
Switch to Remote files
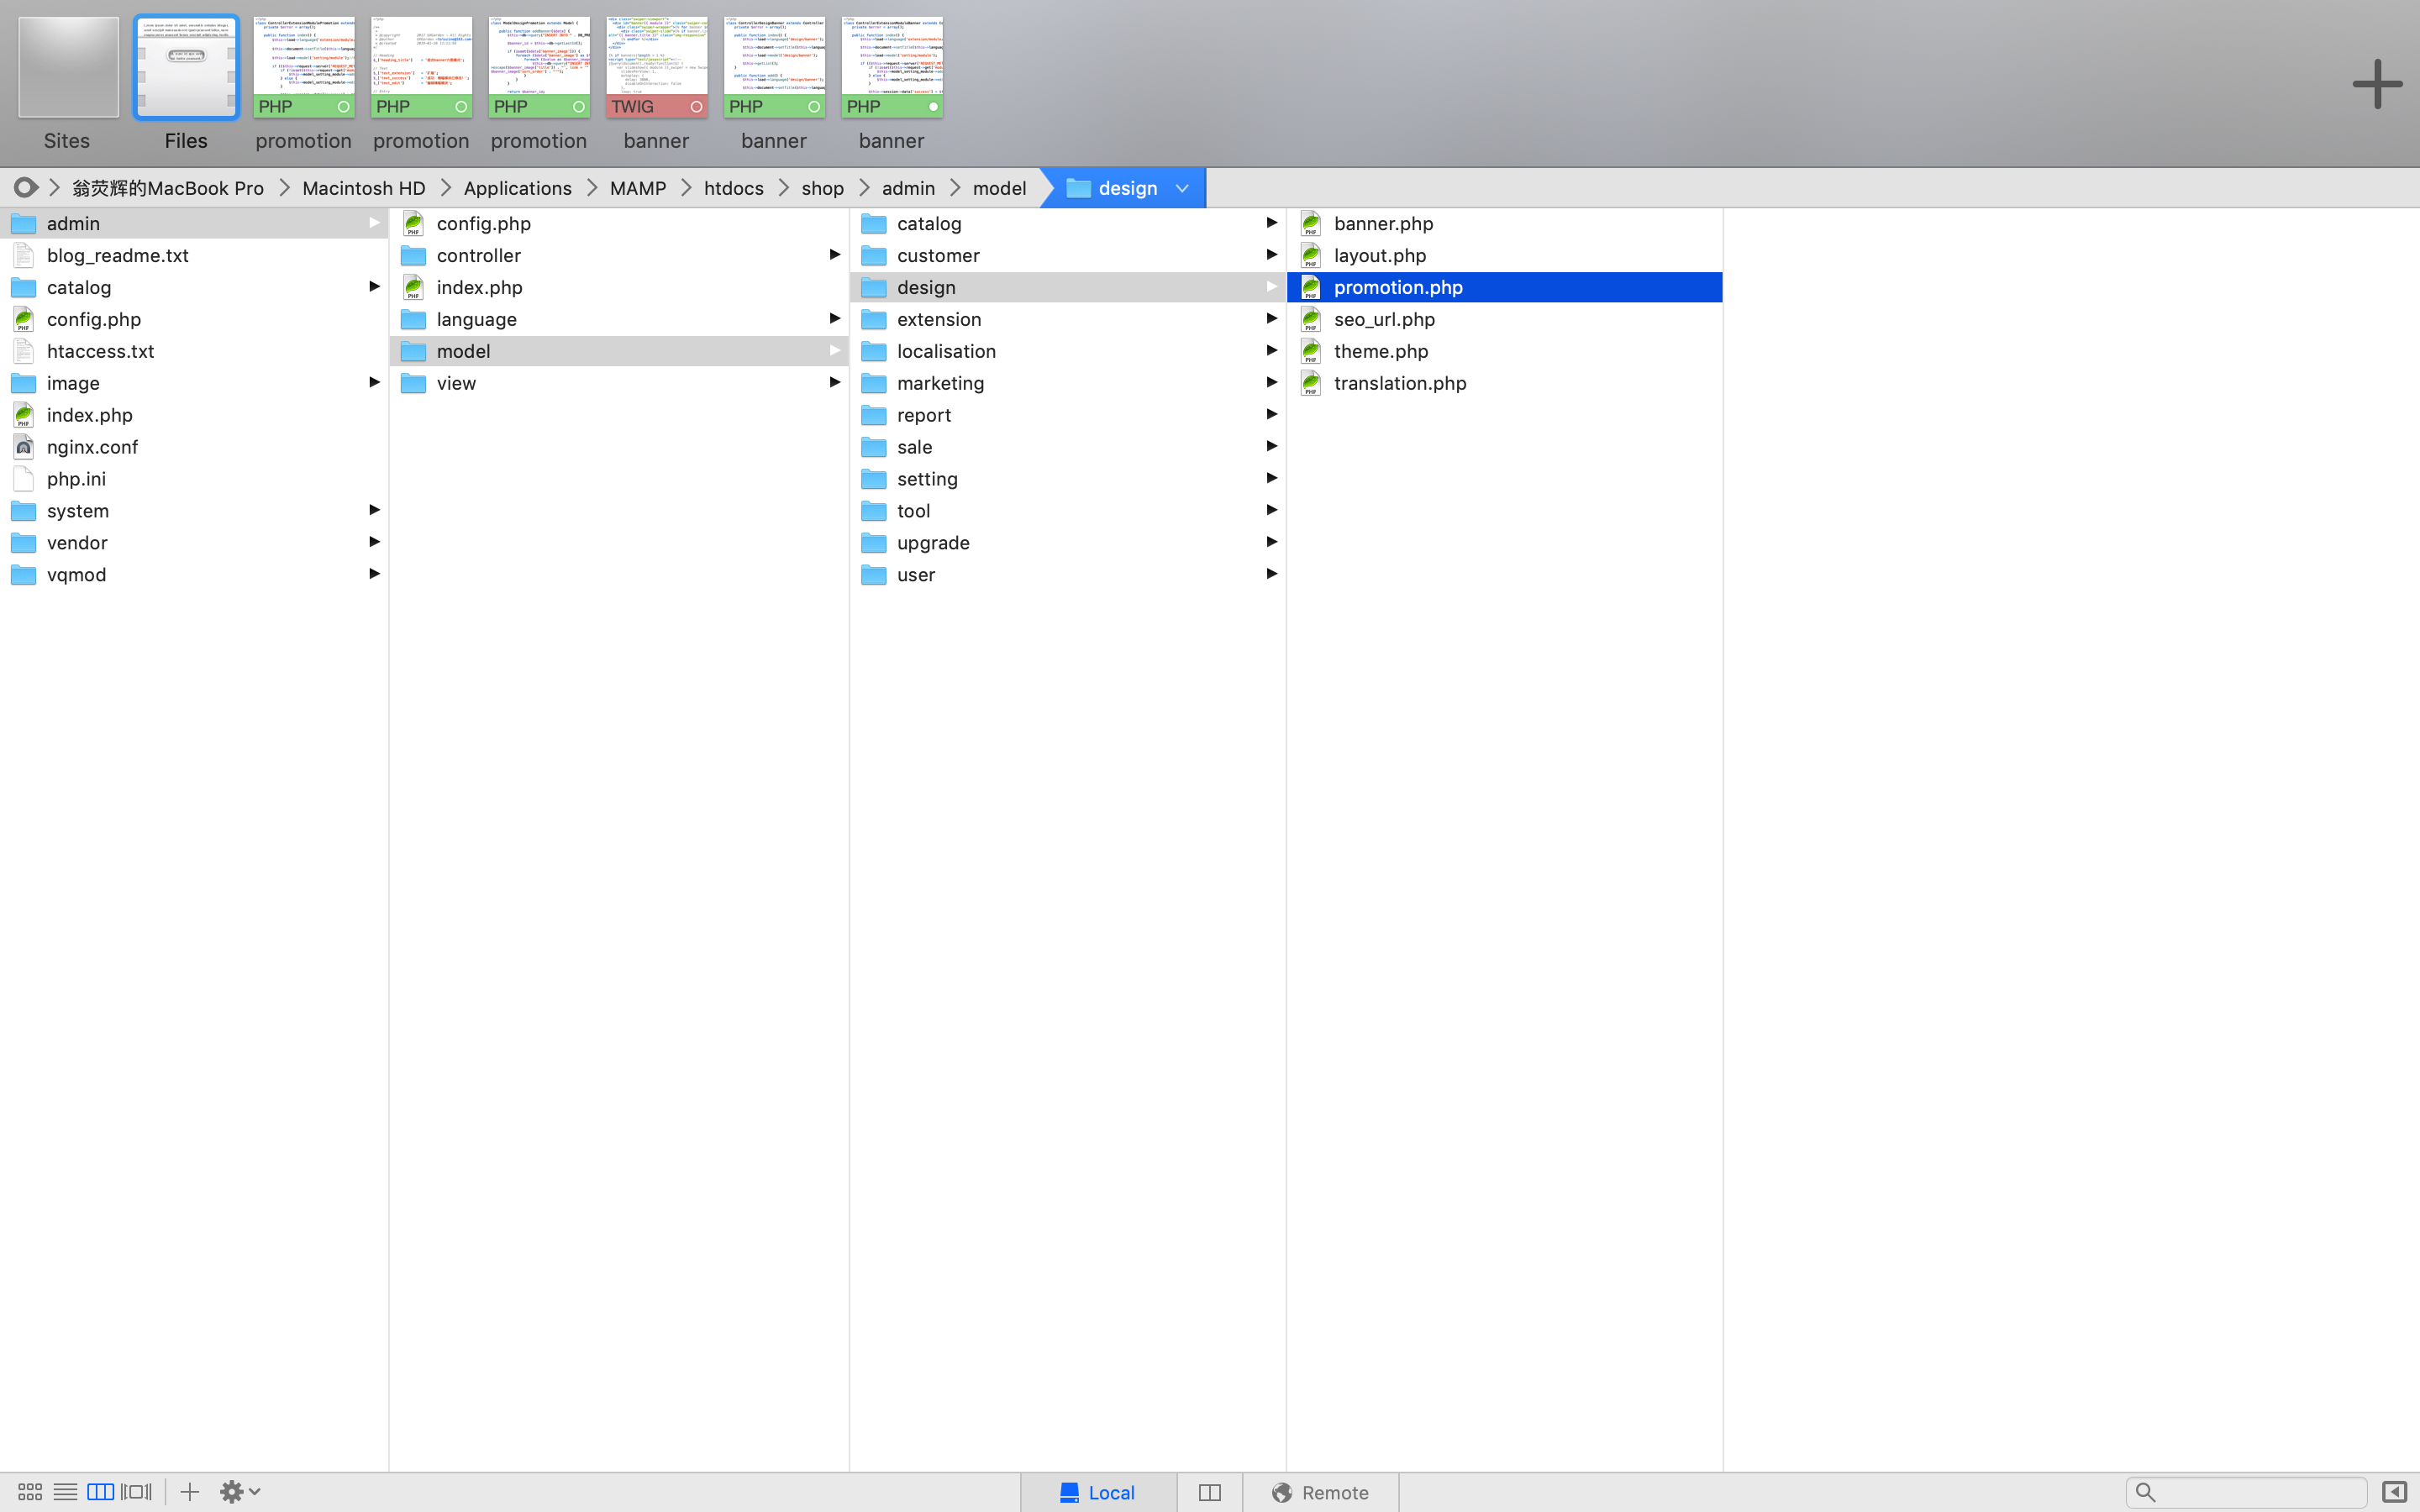(1320, 1492)
